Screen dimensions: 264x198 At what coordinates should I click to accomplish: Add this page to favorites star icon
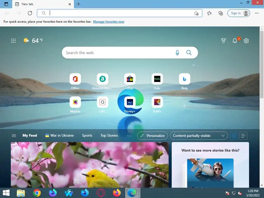[x=196, y=13]
